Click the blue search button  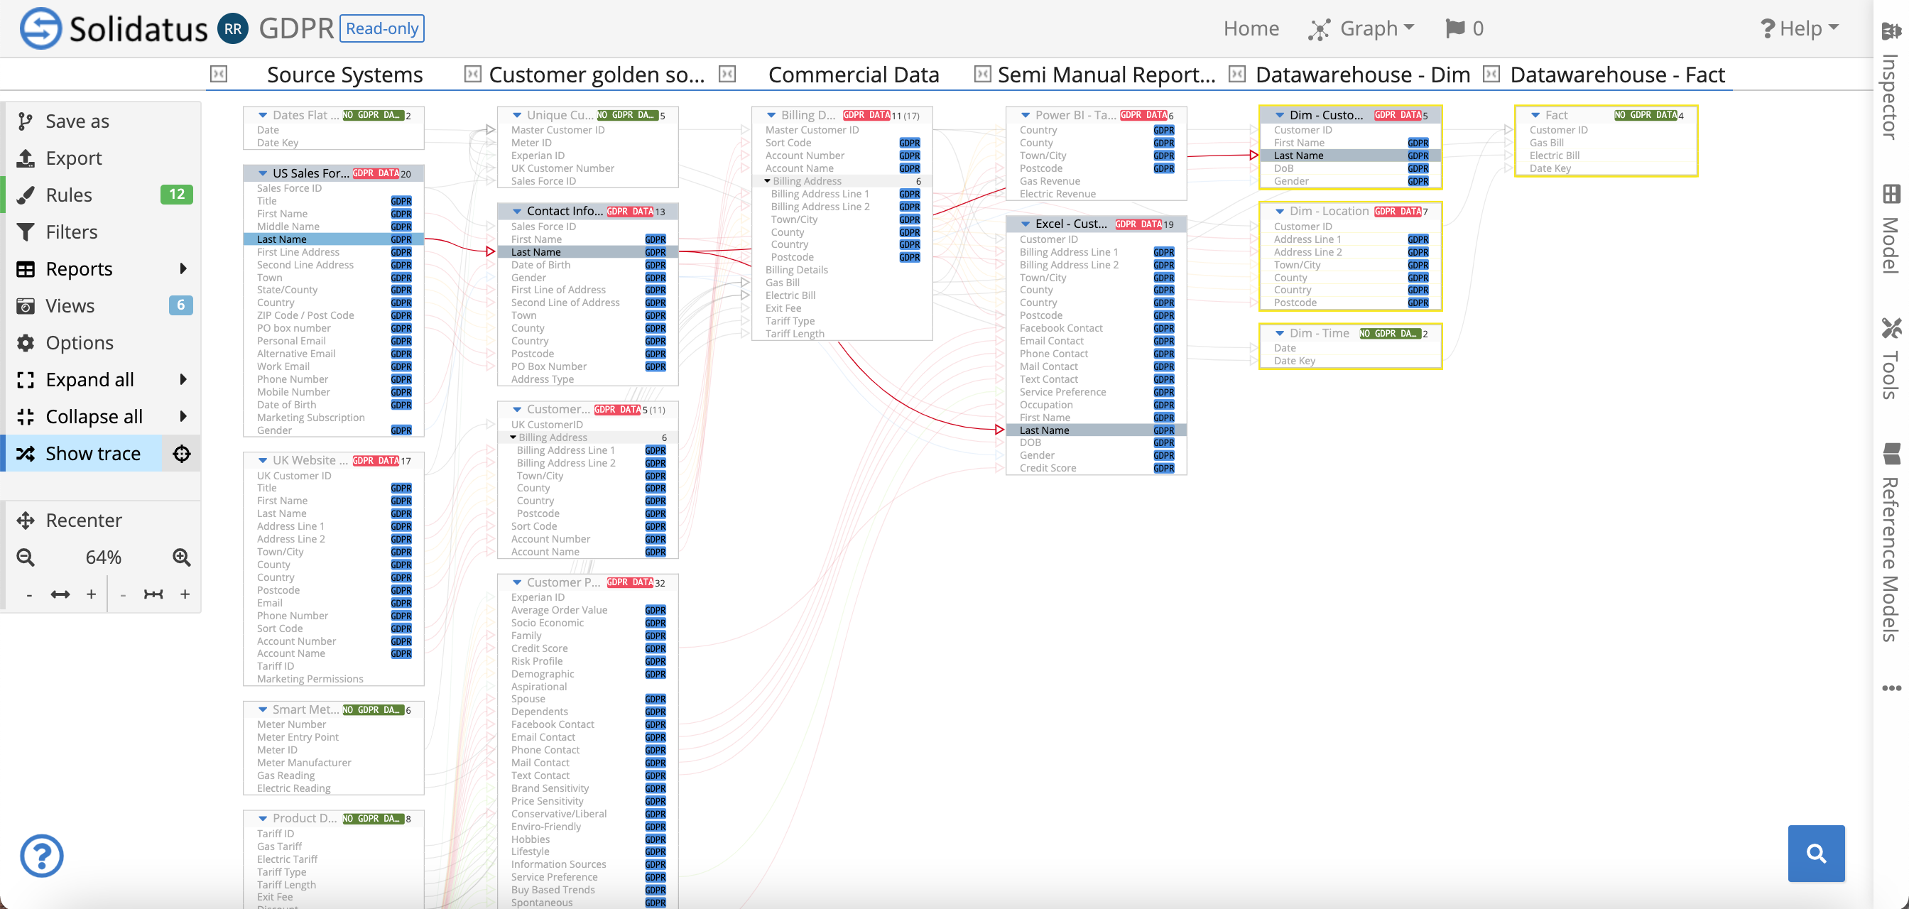[x=1816, y=853]
